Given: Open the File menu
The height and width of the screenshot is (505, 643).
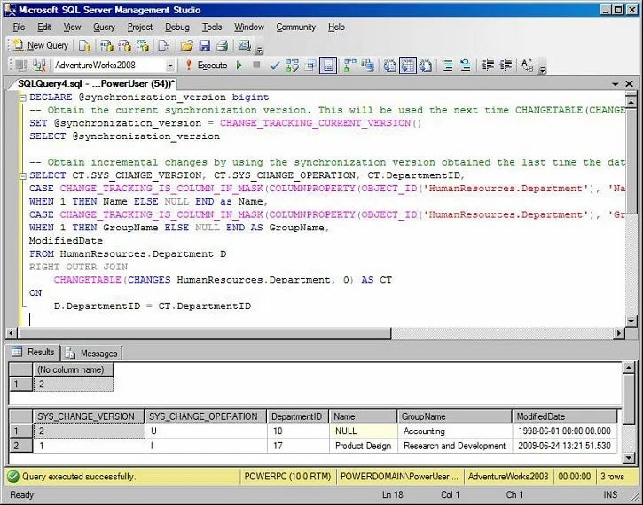Looking at the screenshot, I should (19, 27).
